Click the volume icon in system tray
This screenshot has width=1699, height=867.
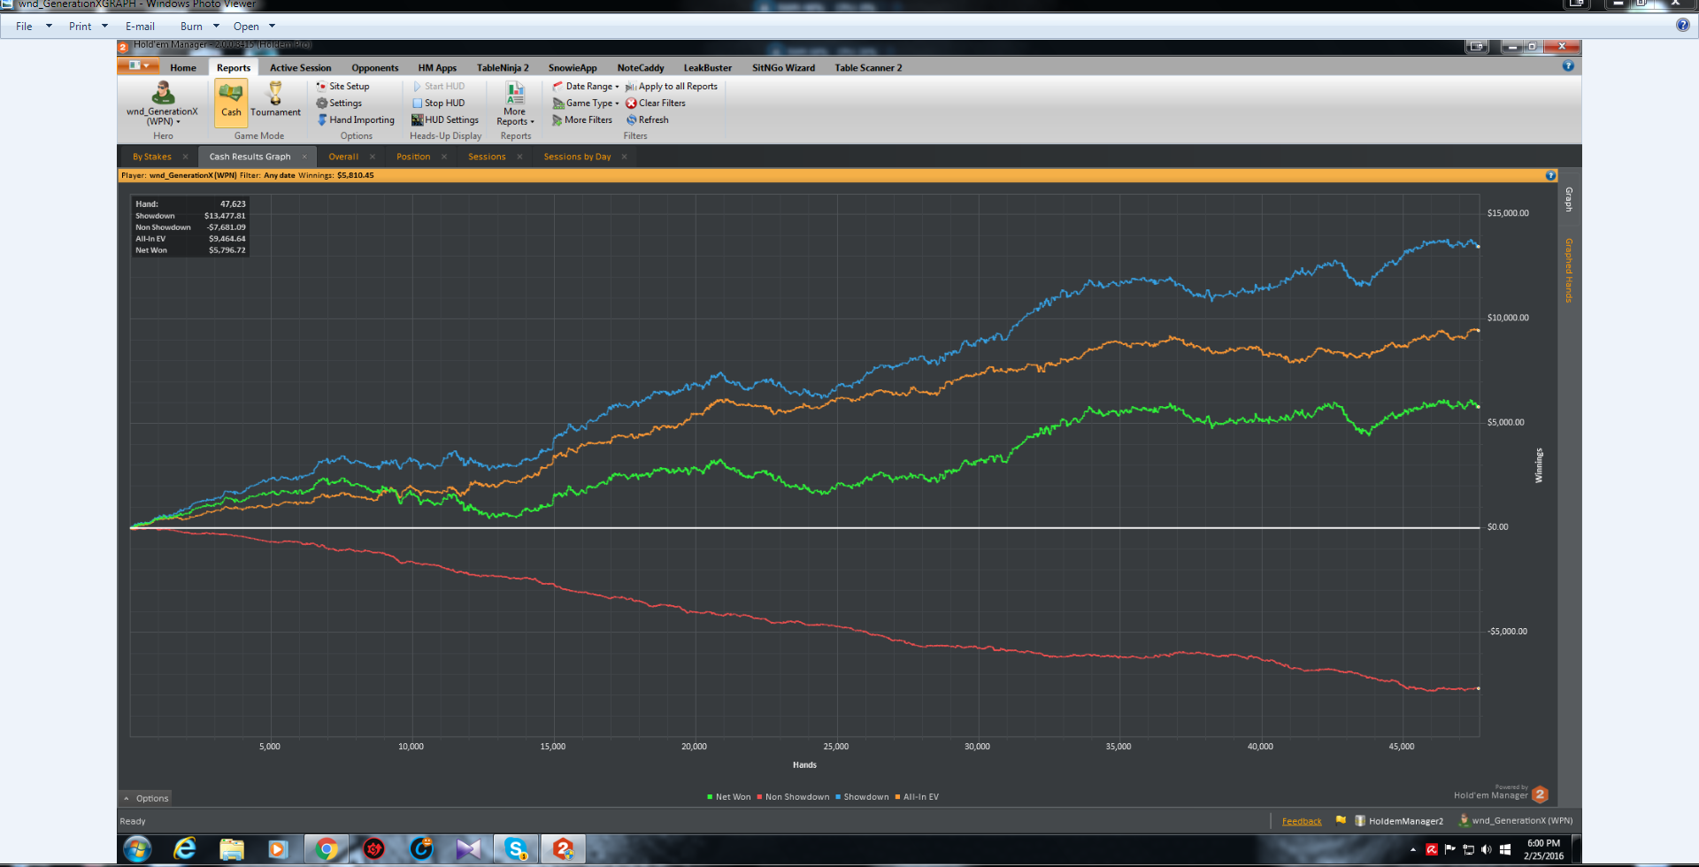1486,849
